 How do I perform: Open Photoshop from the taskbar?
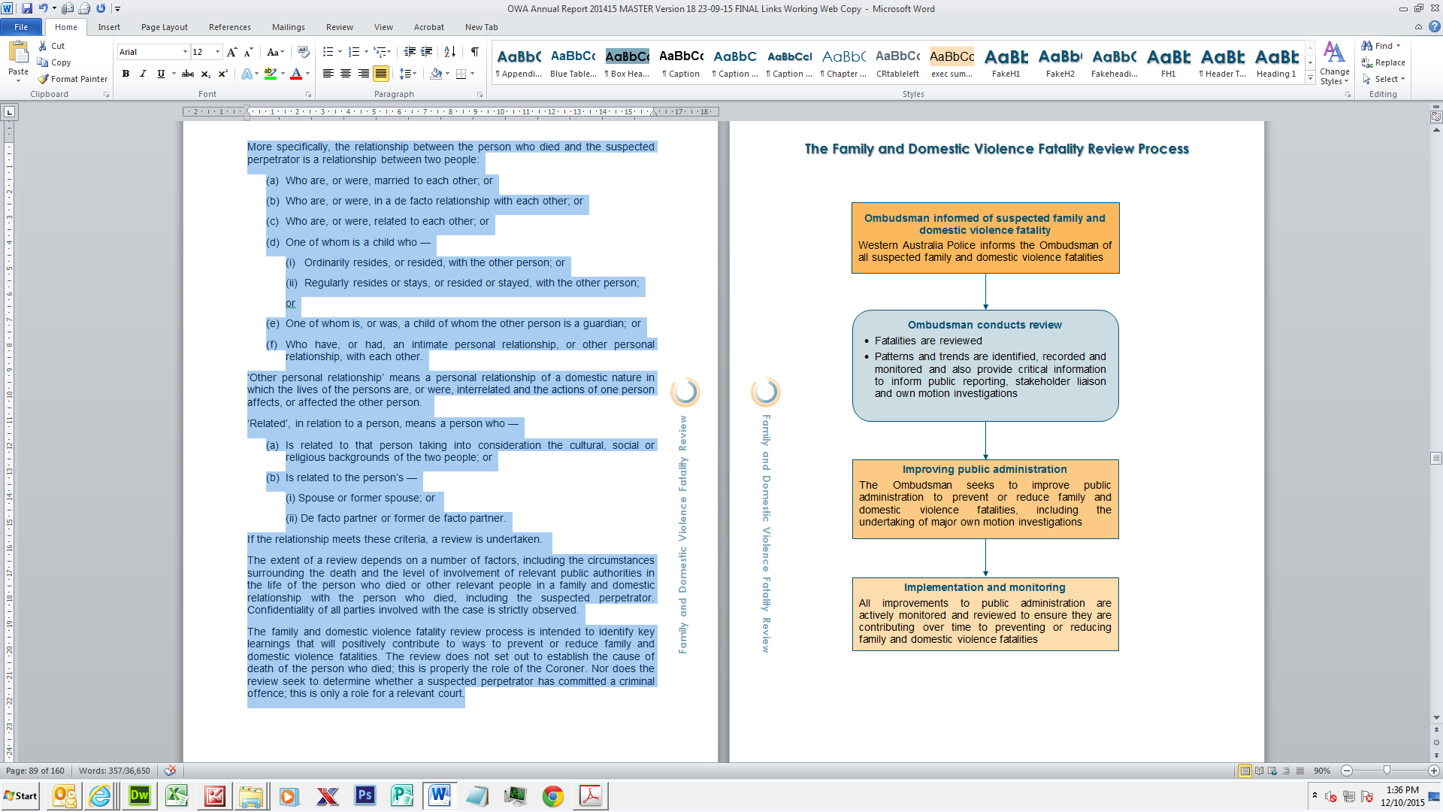point(365,795)
